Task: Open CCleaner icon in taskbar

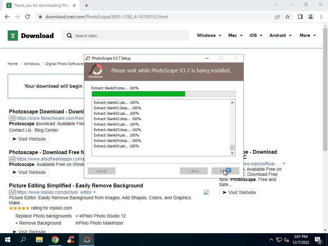Action: point(71,240)
